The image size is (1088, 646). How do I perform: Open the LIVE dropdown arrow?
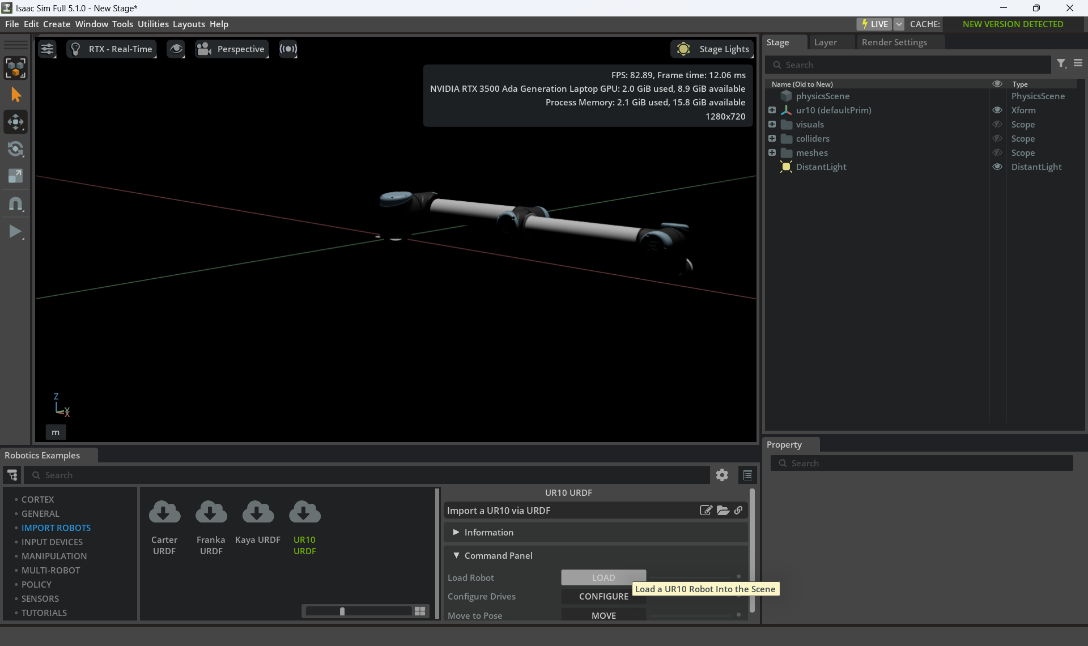coord(899,24)
